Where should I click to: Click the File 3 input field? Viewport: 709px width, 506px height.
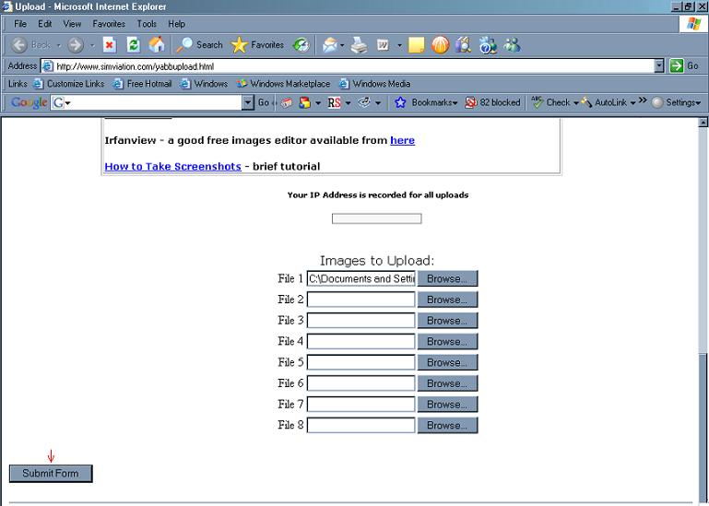pyautogui.click(x=360, y=320)
